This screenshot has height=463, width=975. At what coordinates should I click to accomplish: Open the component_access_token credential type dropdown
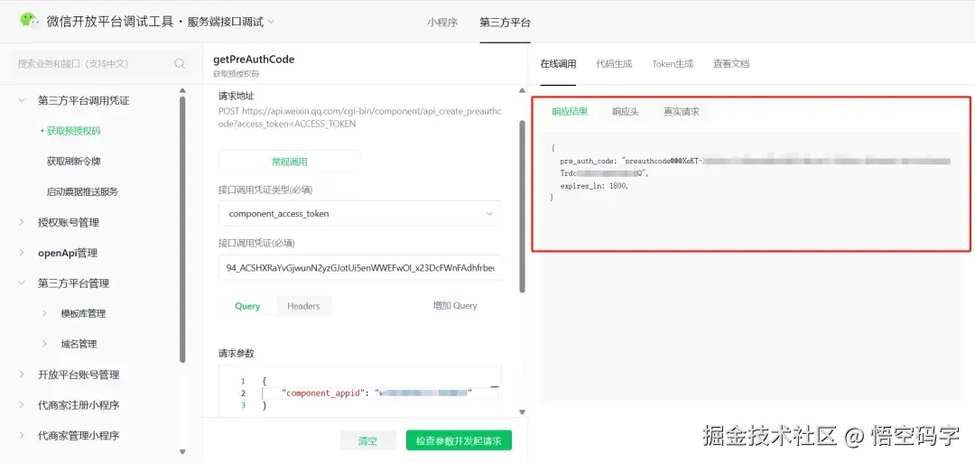click(x=360, y=213)
